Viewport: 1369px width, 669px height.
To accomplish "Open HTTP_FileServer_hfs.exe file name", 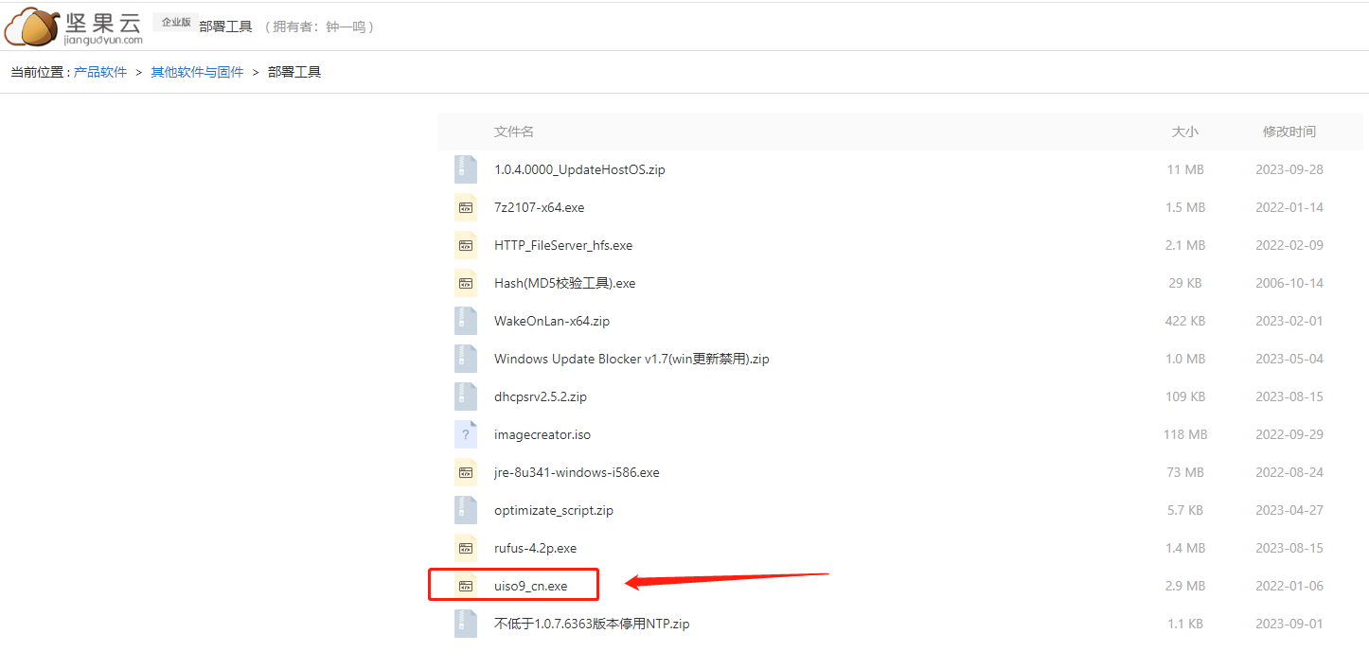I will tap(563, 245).
